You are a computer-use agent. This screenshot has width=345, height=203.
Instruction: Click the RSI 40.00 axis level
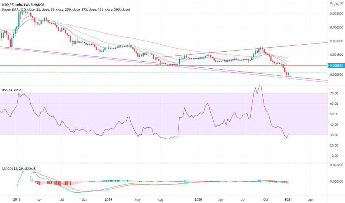334,125
